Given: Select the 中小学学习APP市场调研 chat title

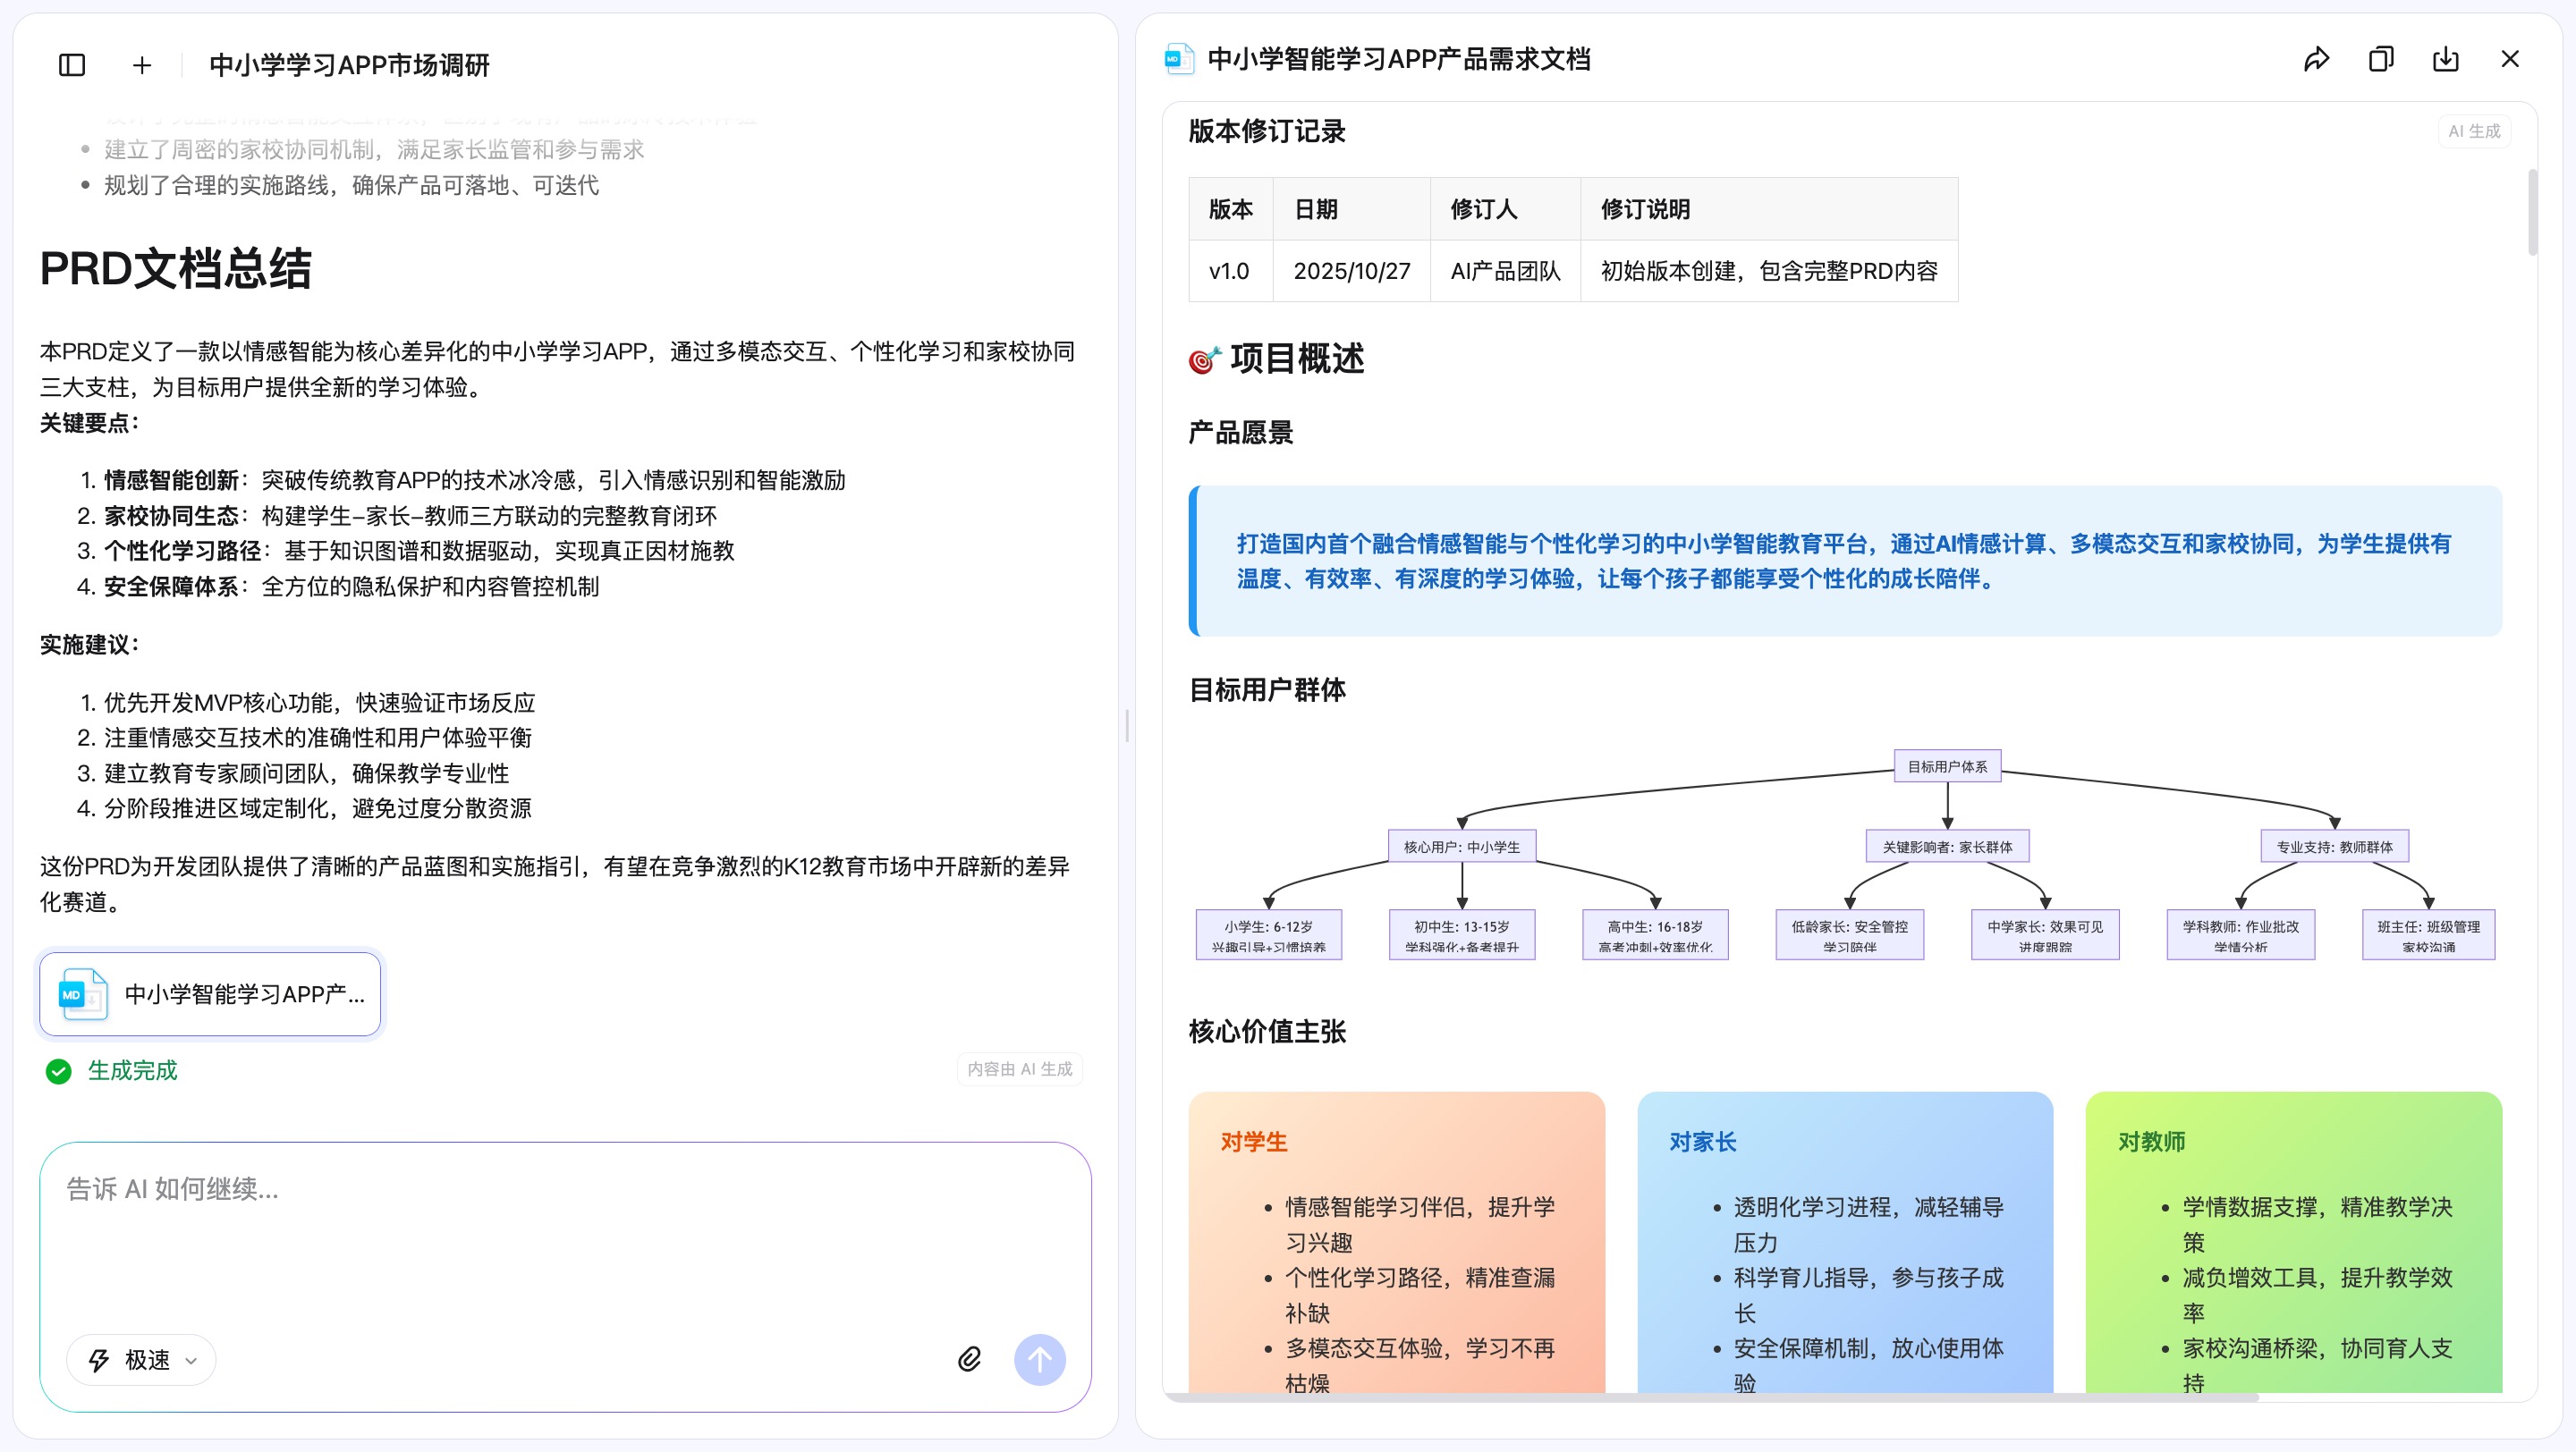Looking at the screenshot, I should pos(349,65).
